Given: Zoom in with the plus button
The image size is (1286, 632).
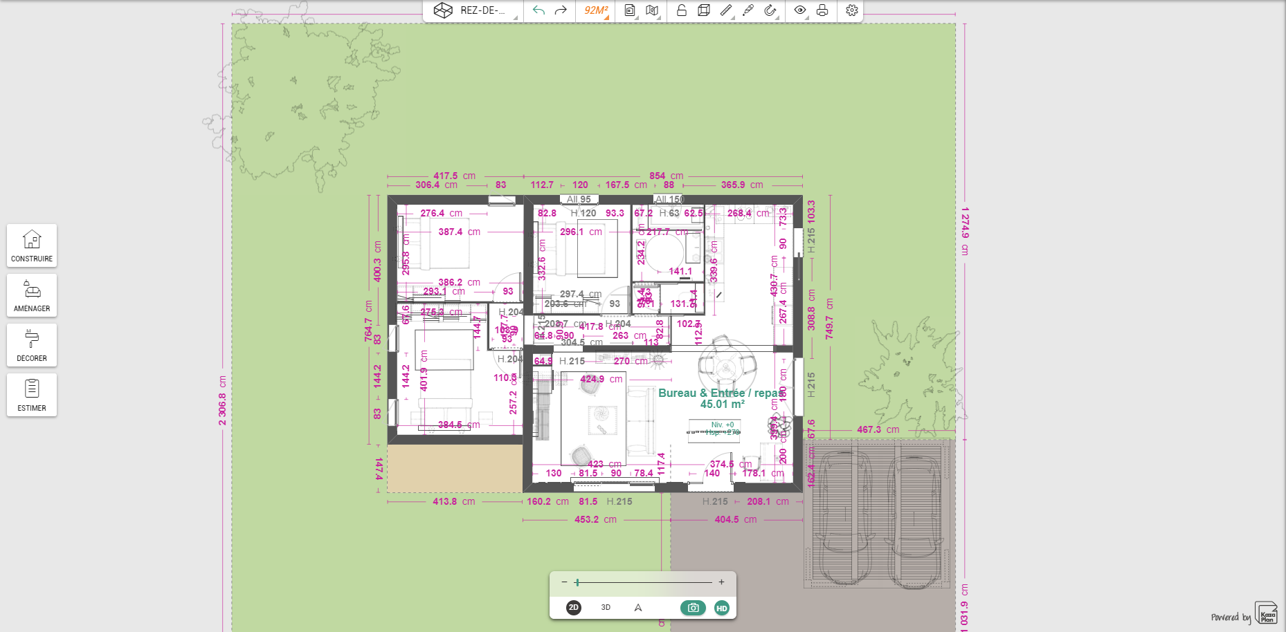Looking at the screenshot, I should pyautogui.click(x=721, y=582).
